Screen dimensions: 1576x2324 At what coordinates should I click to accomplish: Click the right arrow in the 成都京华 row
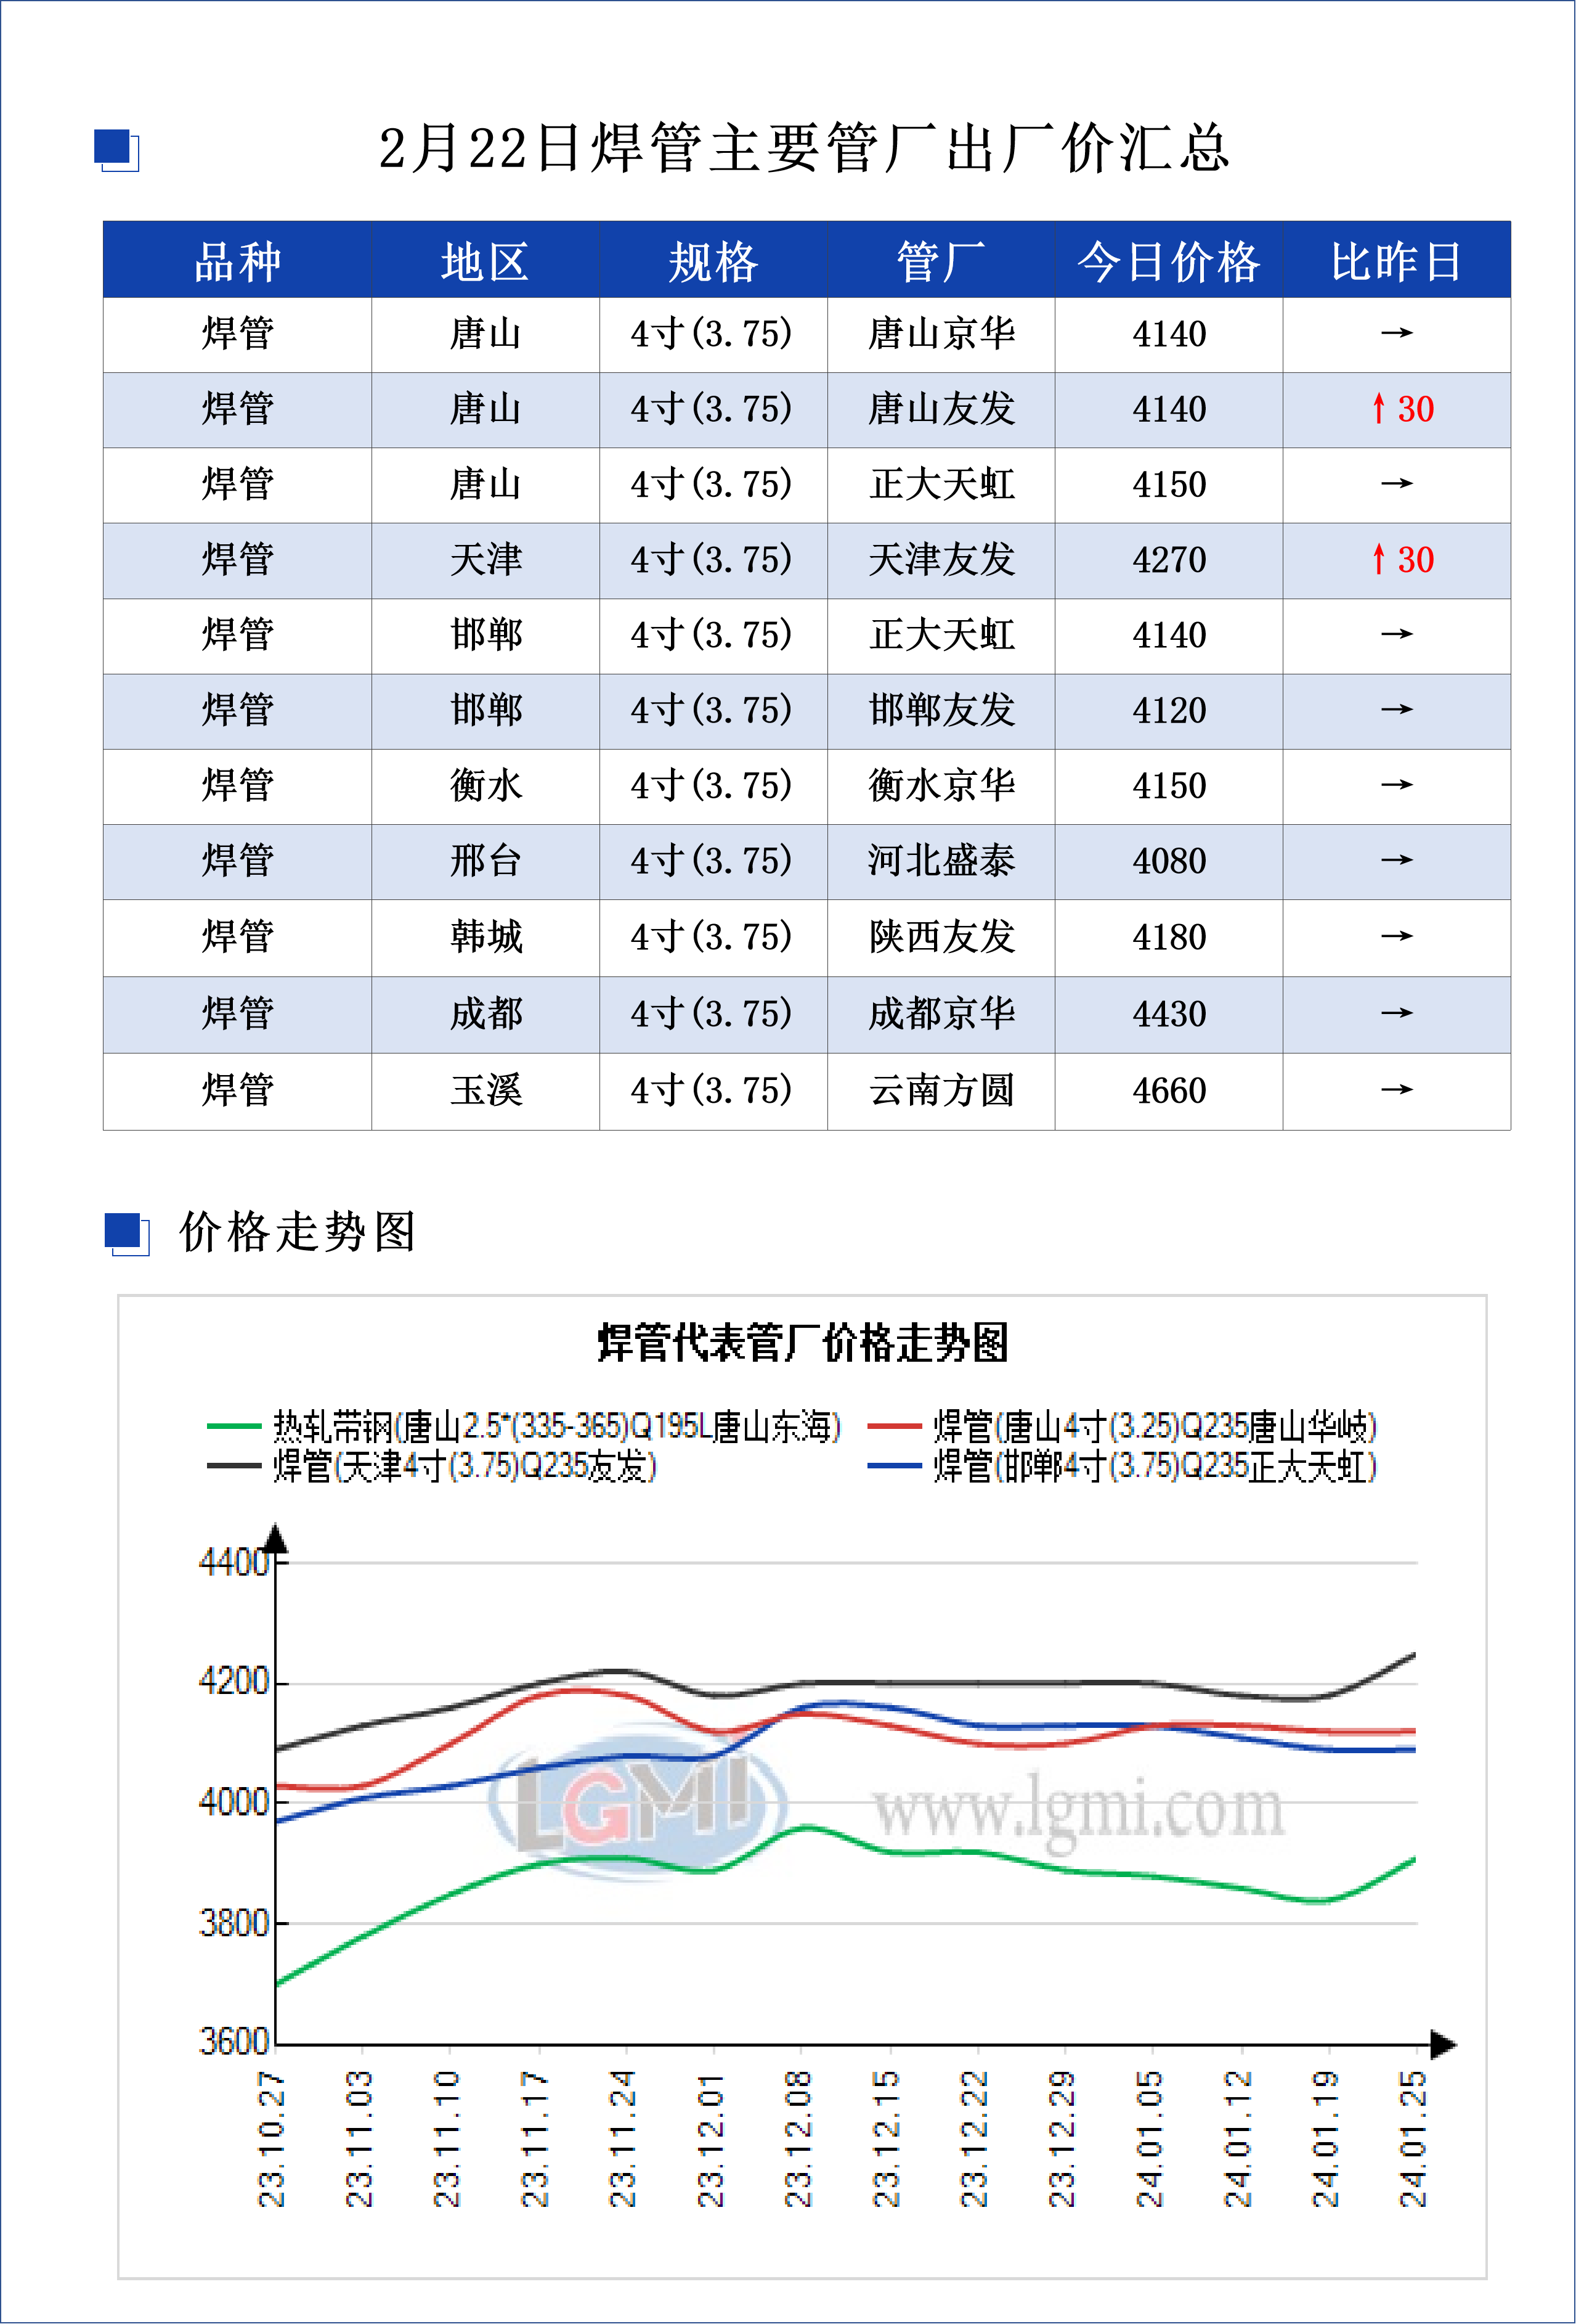1396,1014
